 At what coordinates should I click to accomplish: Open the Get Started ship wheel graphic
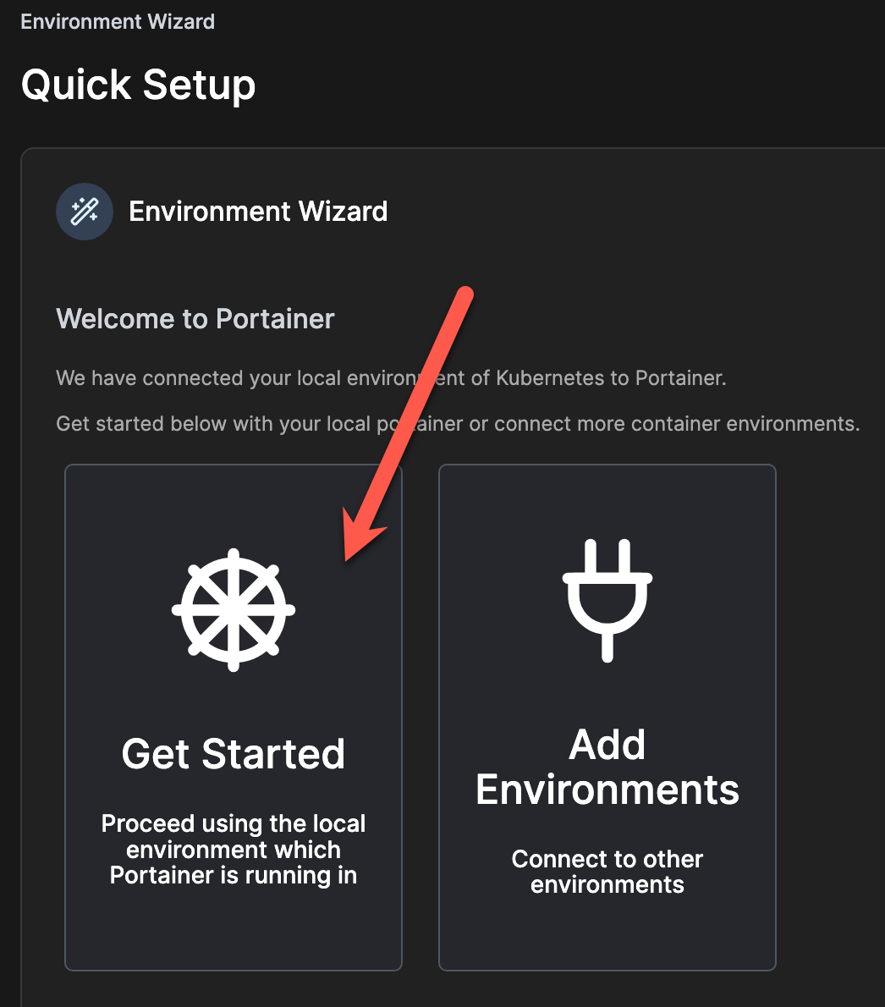234,609
